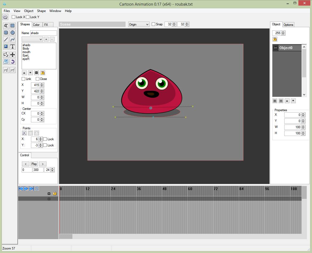
Task: Toggle Object0 visibility eye
Action: point(275,48)
